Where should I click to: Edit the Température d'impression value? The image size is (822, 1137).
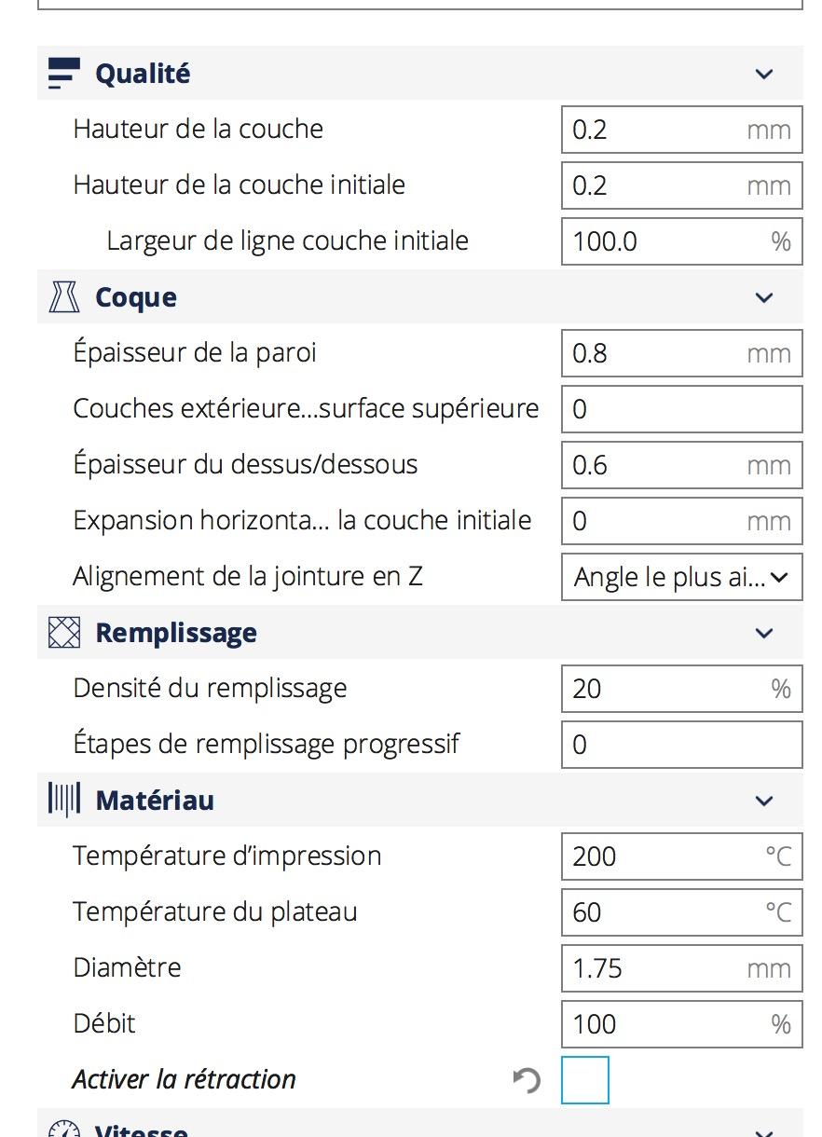point(682,856)
